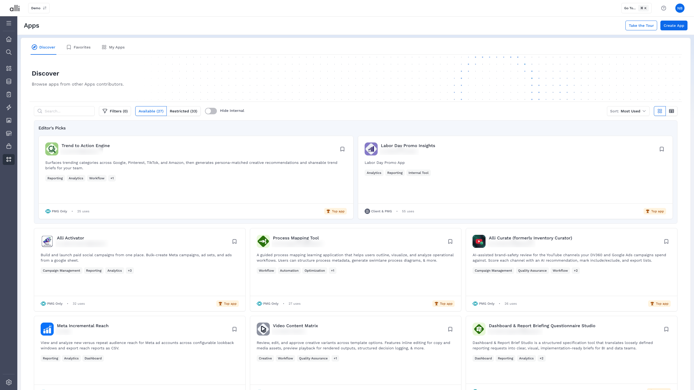Open the storefront sidebar icon
The width and height of the screenshot is (694, 390).
(9, 133)
